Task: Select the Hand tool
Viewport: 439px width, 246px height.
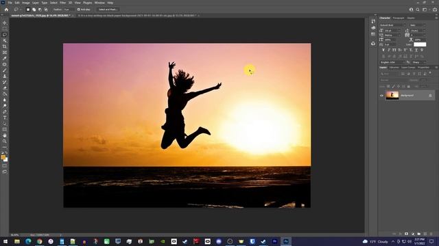Action: click(x=5, y=135)
